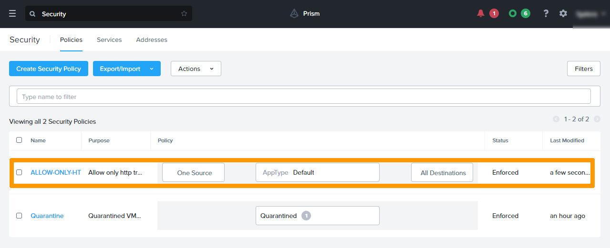Click the green tasks count badge 6

[x=526, y=13]
